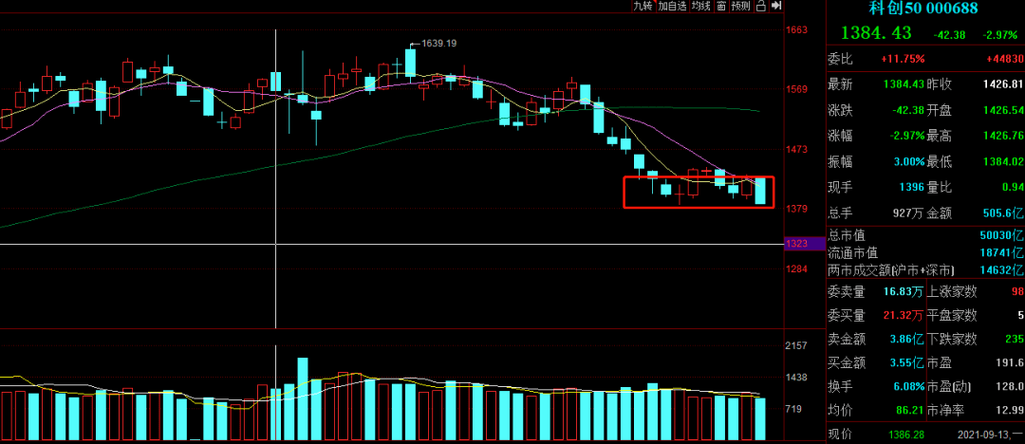Click the 换手 turnover rate 6.08%
The width and height of the screenshot is (1025, 444).
(902, 387)
